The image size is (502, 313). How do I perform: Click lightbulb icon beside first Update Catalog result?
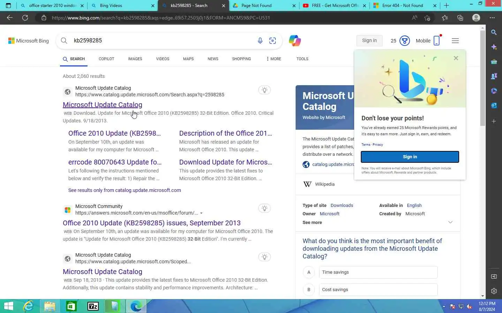[265, 90]
